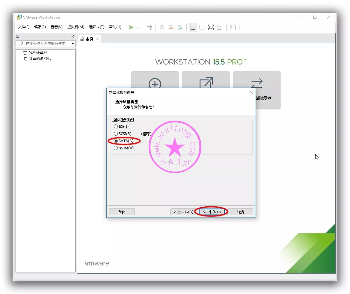Click the send Ctrl+Alt+Del toolbar icon

[149, 27]
